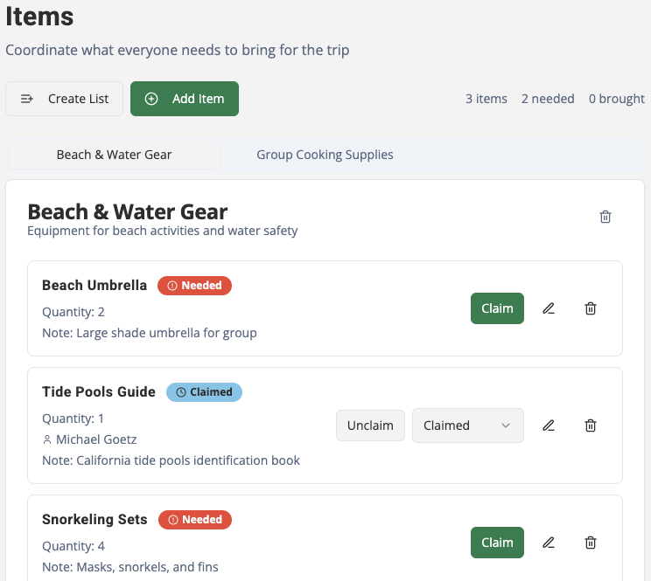
Task: Claim the Snorkeling Sets item
Action: coord(497,543)
